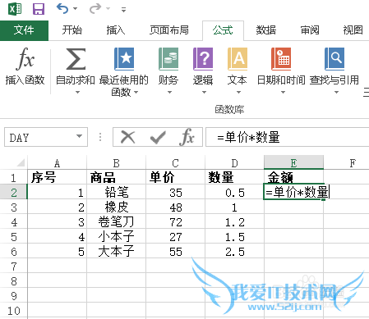The width and height of the screenshot is (369, 319).
Task: Open the Customize Quick Access Toolbar menu
Action: coord(124,10)
